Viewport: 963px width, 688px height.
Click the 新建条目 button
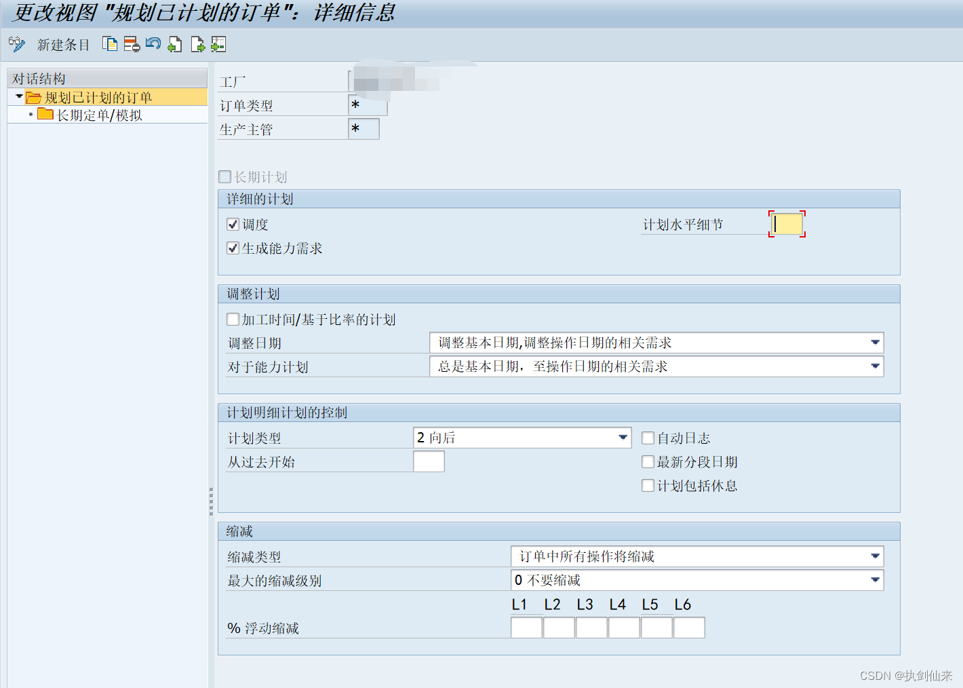(63, 44)
